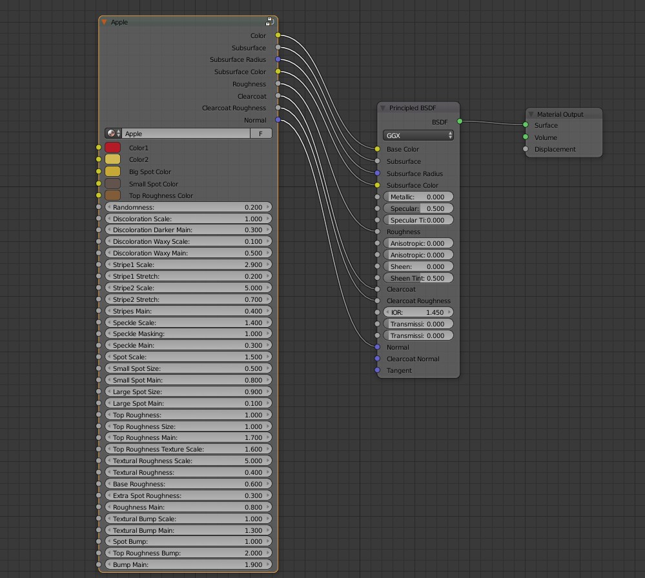Enable fake user with the F button

(261, 134)
